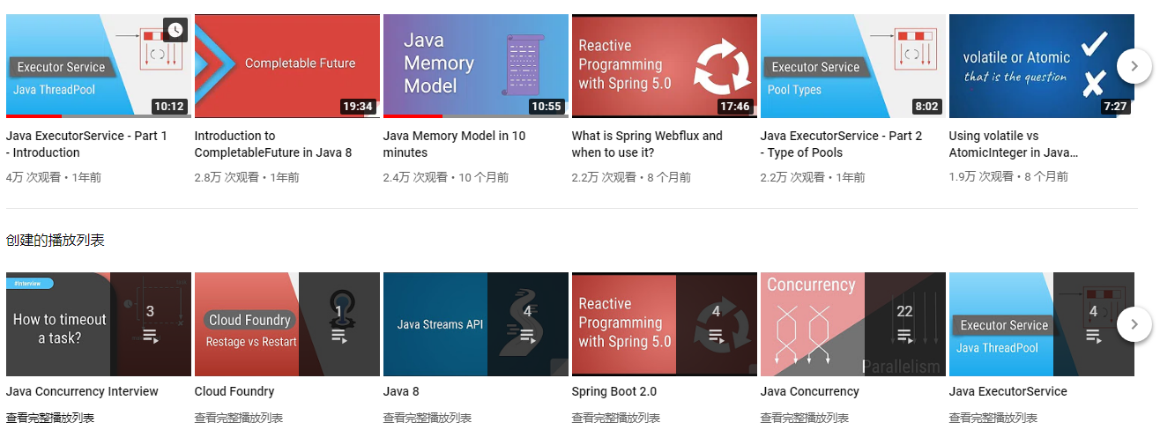Open Reactive Programming with Spring 5.0 video thumbnail
1160x445 pixels.
click(665, 66)
